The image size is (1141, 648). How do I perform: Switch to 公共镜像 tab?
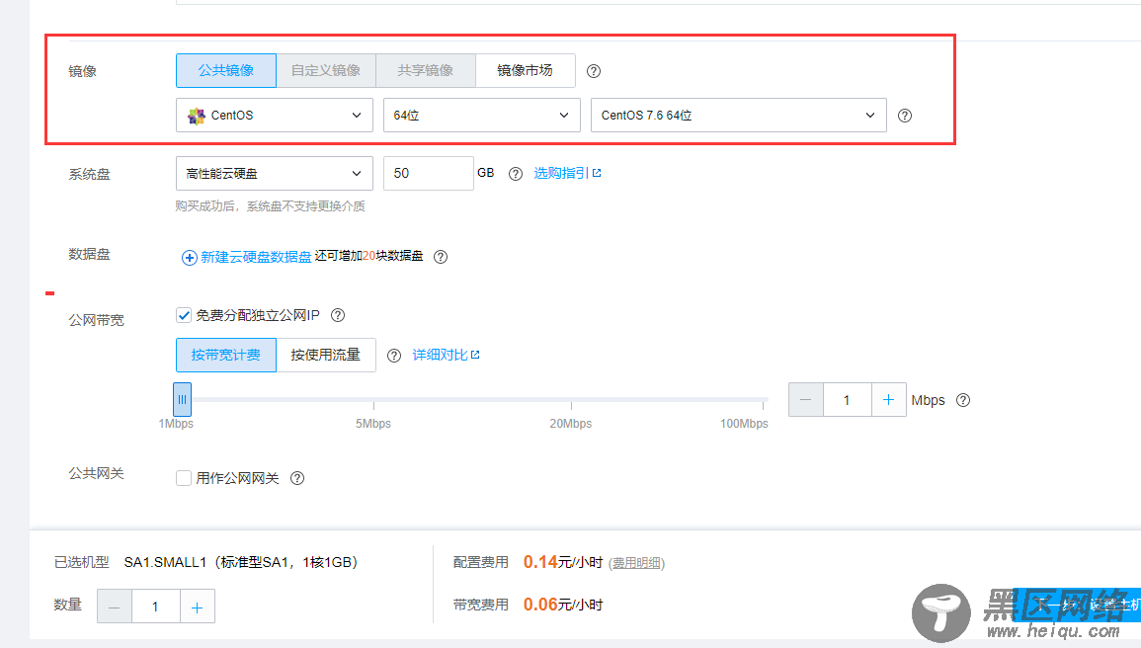(226, 70)
